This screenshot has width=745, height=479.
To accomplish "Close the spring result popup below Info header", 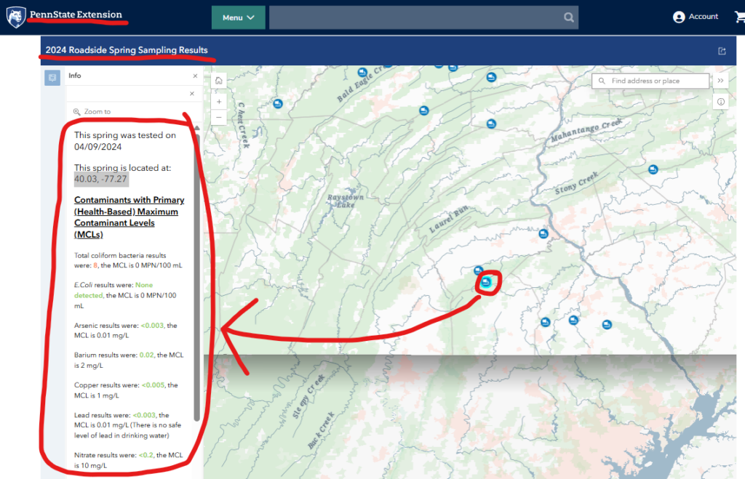I will click(x=192, y=94).
